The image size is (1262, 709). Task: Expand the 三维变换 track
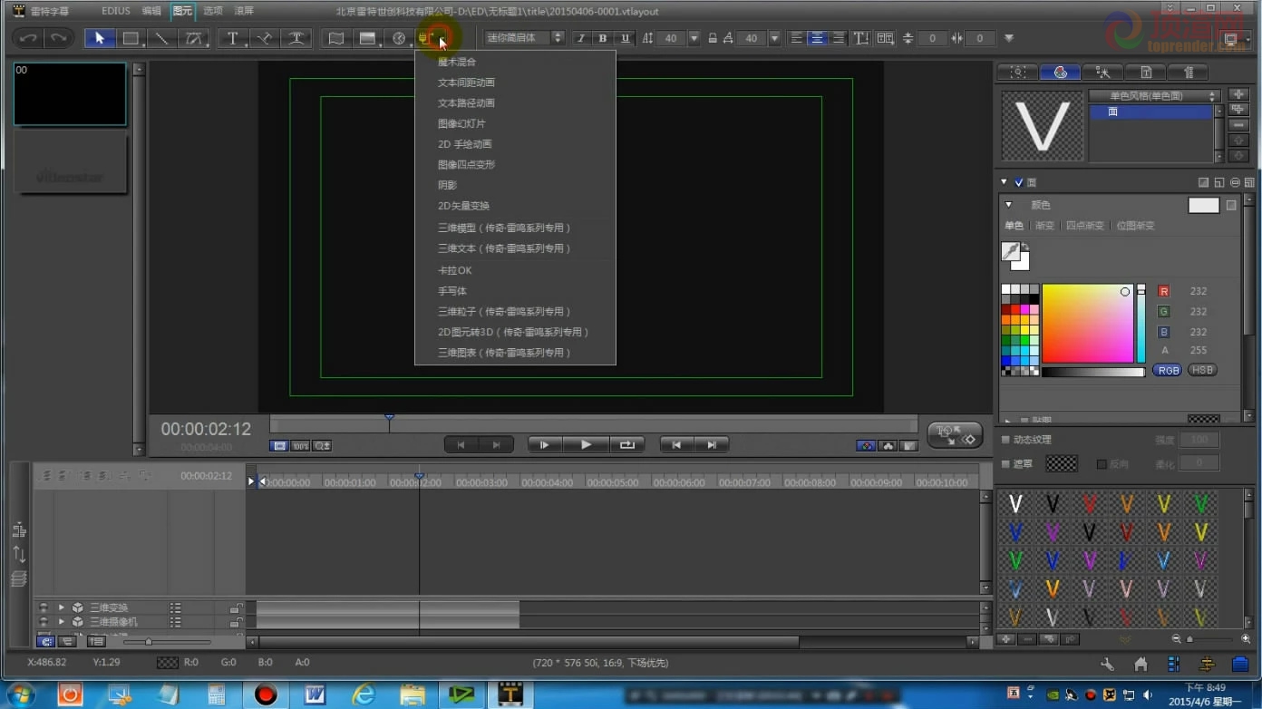coord(62,607)
